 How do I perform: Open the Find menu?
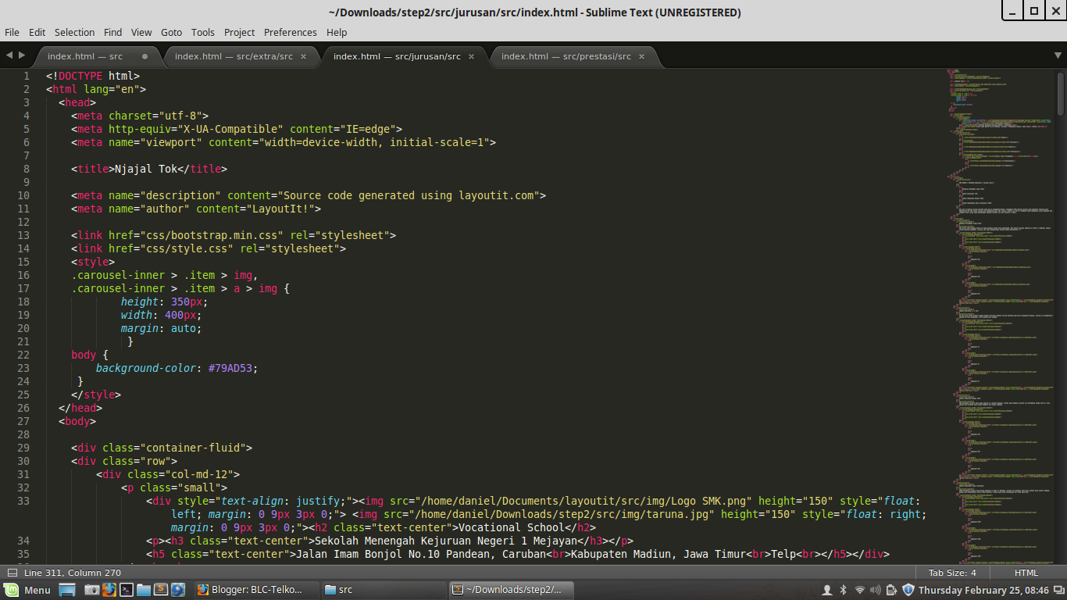[x=112, y=32]
